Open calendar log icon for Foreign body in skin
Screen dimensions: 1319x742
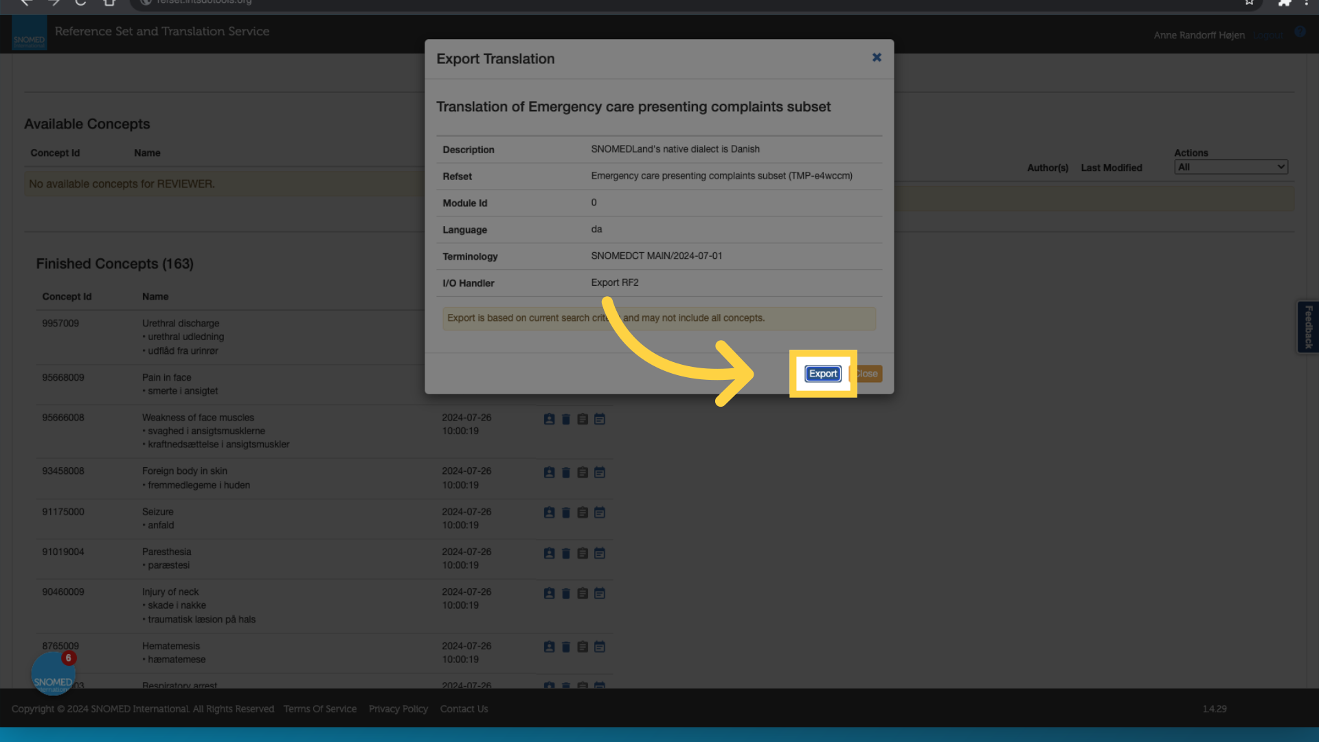pos(600,473)
